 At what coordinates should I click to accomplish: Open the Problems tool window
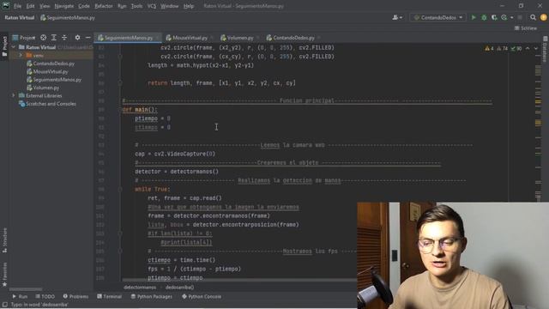[75, 296]
